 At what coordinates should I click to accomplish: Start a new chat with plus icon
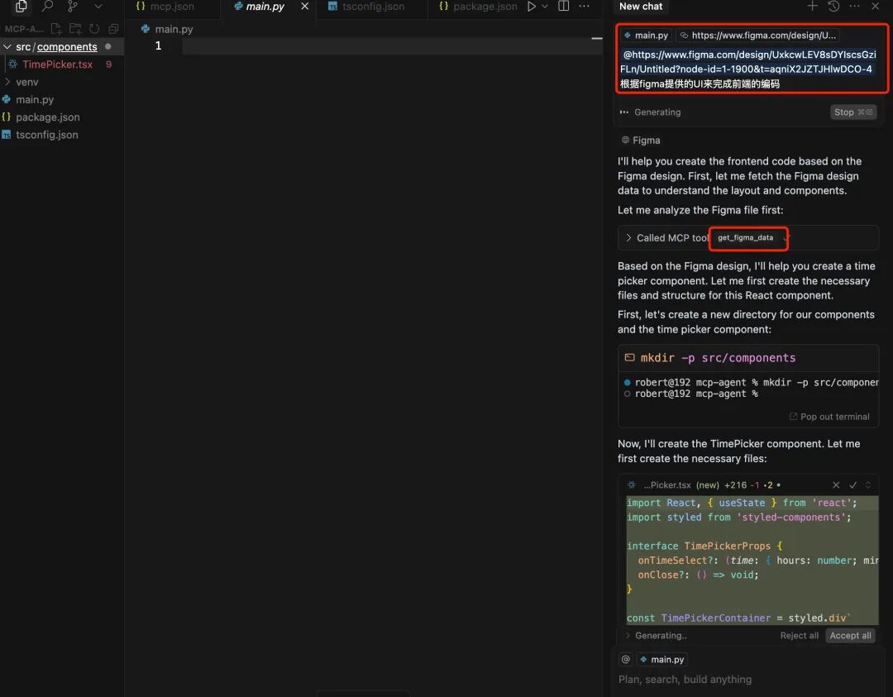(x=812, y=7)
